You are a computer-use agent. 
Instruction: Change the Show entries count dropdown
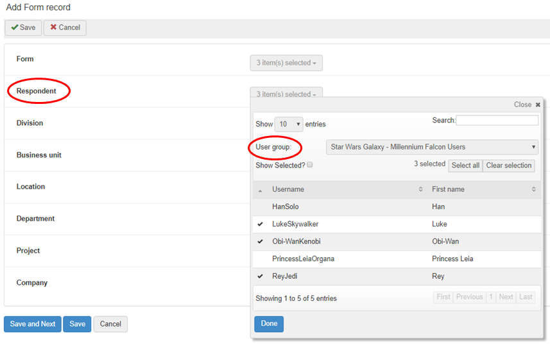[289, 124]
